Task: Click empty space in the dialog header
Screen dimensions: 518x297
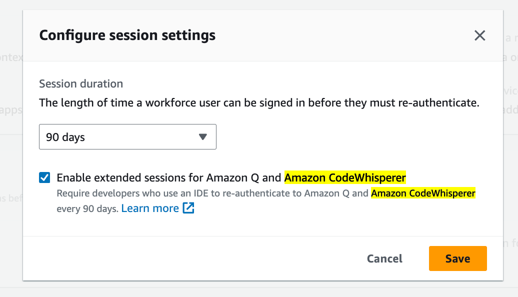Action: coord(343,35)
